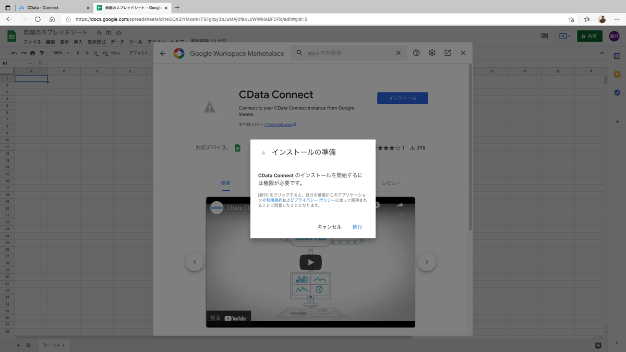Open the 利用規約 terms link
The image size is (626, 352).
(274, 200)
